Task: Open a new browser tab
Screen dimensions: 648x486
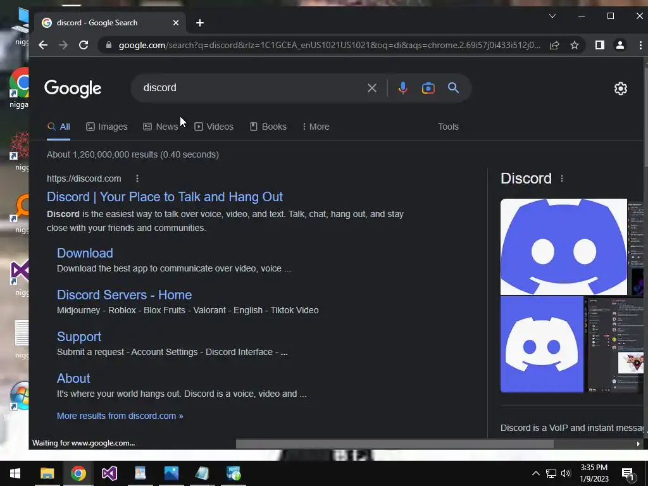Action: (x=199, y=23)
